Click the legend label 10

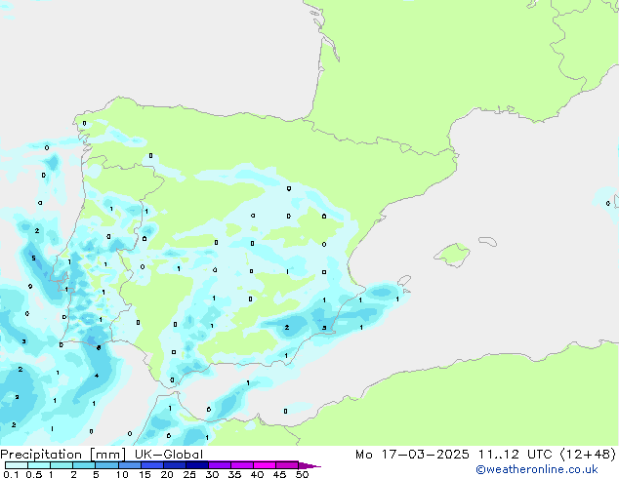(122, 474)
